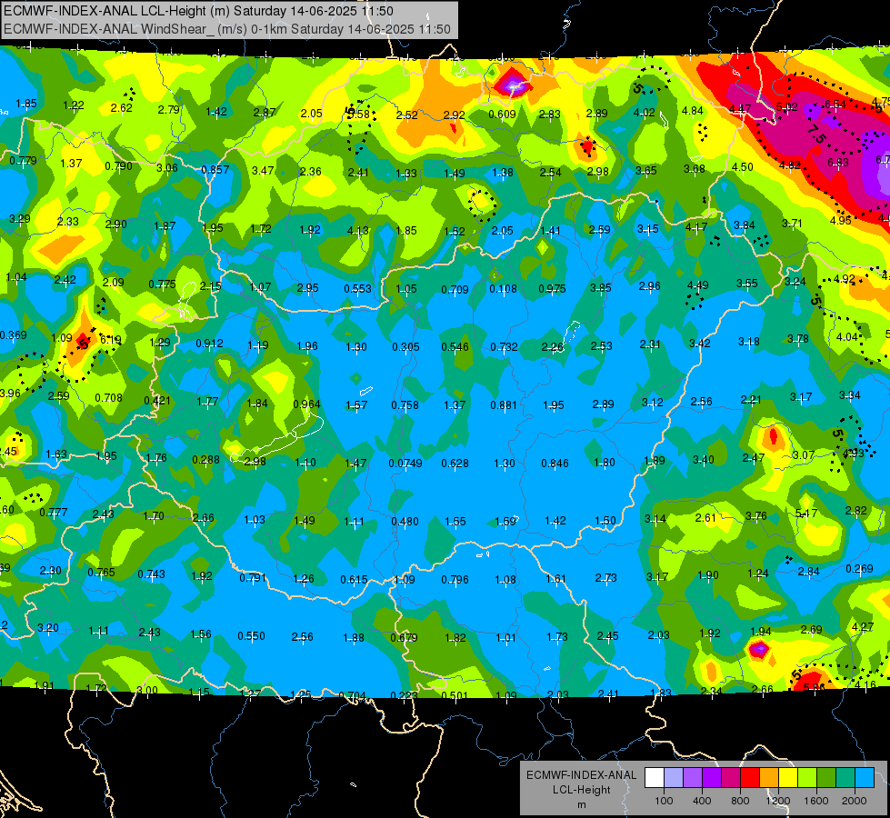The image size is (890, 818).
Task: Click the magenta legend color swatch
Action: click(731, 777)
